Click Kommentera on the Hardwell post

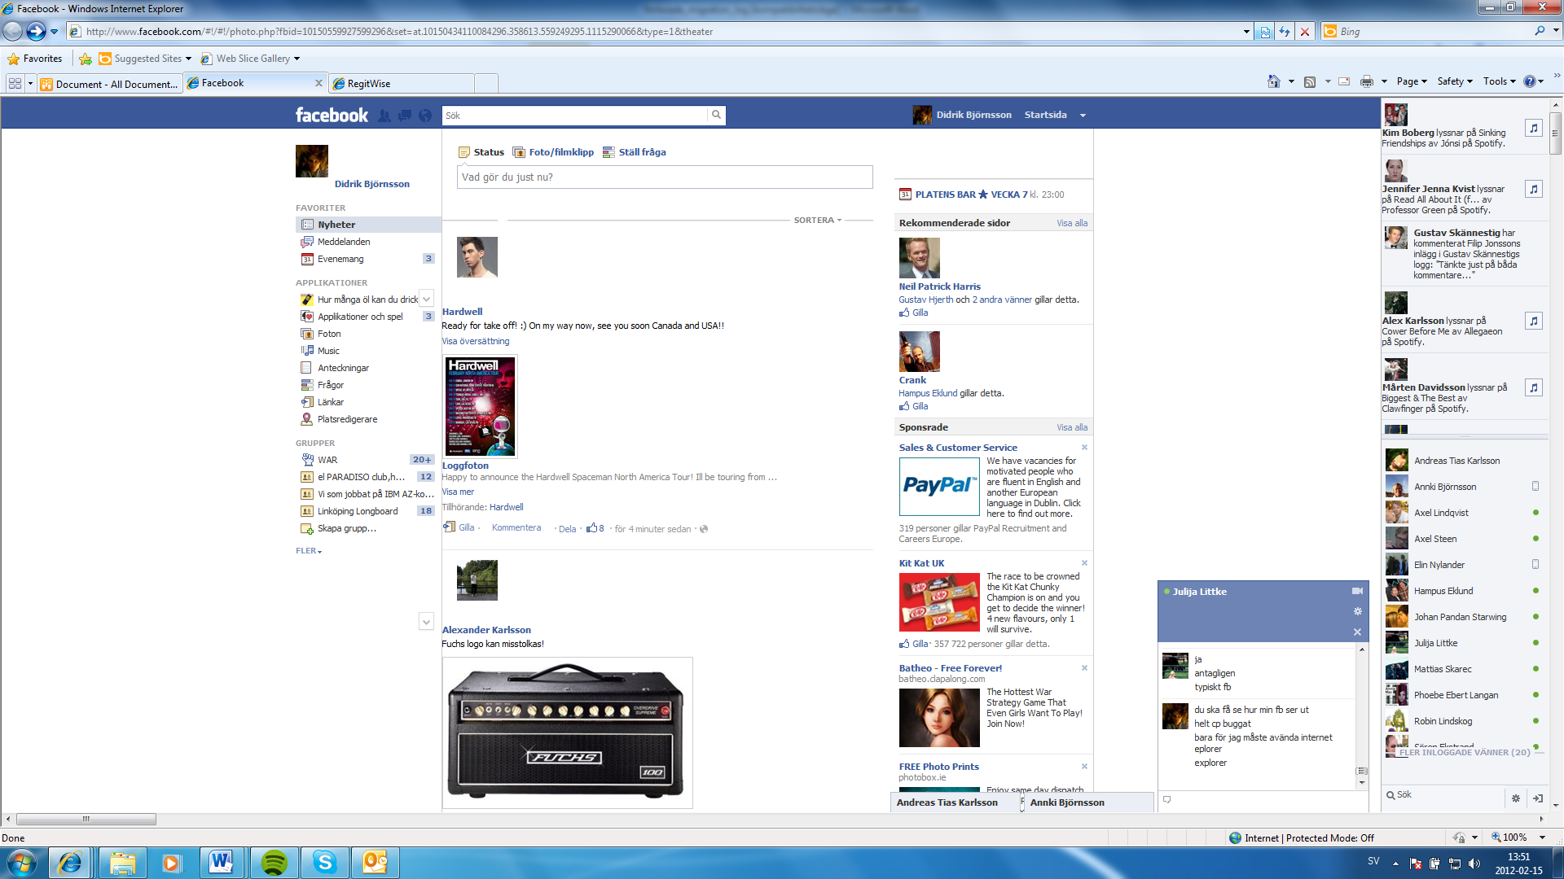(x=516, y=528)
